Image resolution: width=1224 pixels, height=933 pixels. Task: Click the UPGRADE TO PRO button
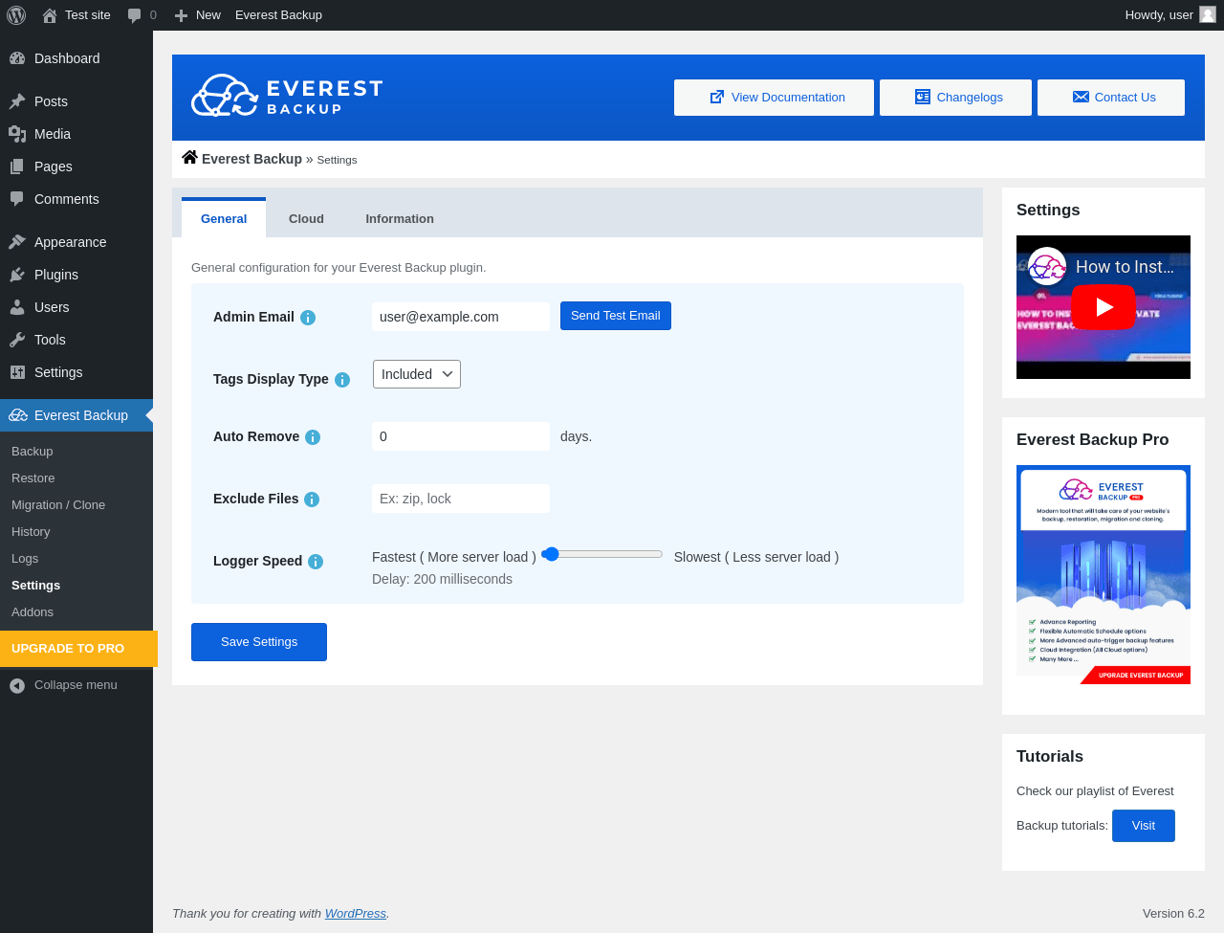pos(78,649)
